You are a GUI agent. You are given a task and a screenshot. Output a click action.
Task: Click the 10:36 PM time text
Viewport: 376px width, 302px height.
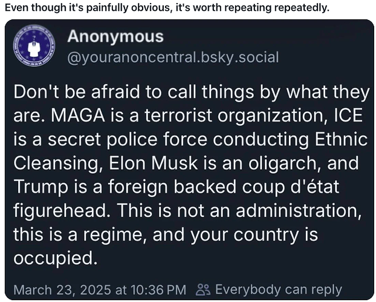(158, 289)
